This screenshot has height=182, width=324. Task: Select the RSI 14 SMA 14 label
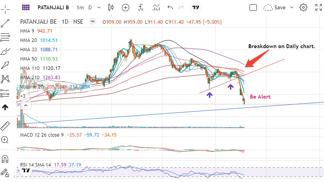click(x=35, y=165)
